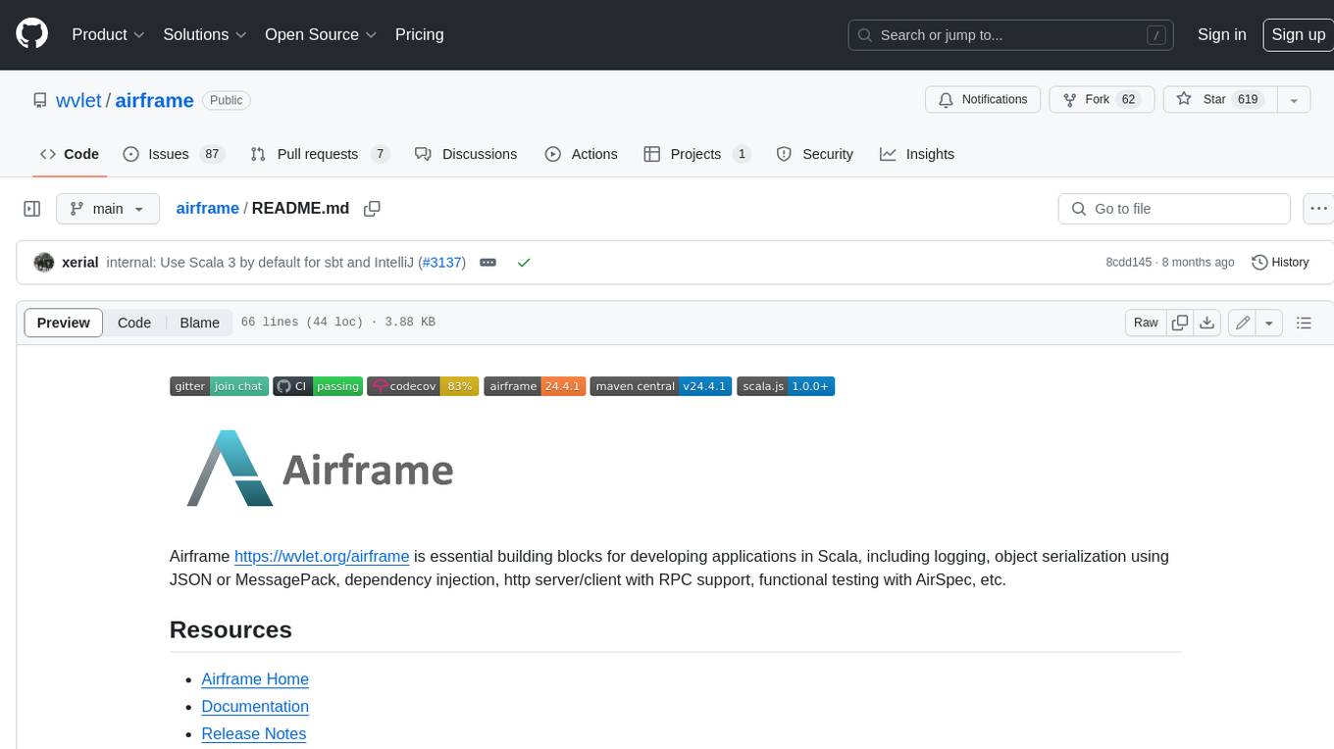The width and height of the screenshot is (1334, 749).
Task: Download the raw file icon
Action: [1207, 323]
